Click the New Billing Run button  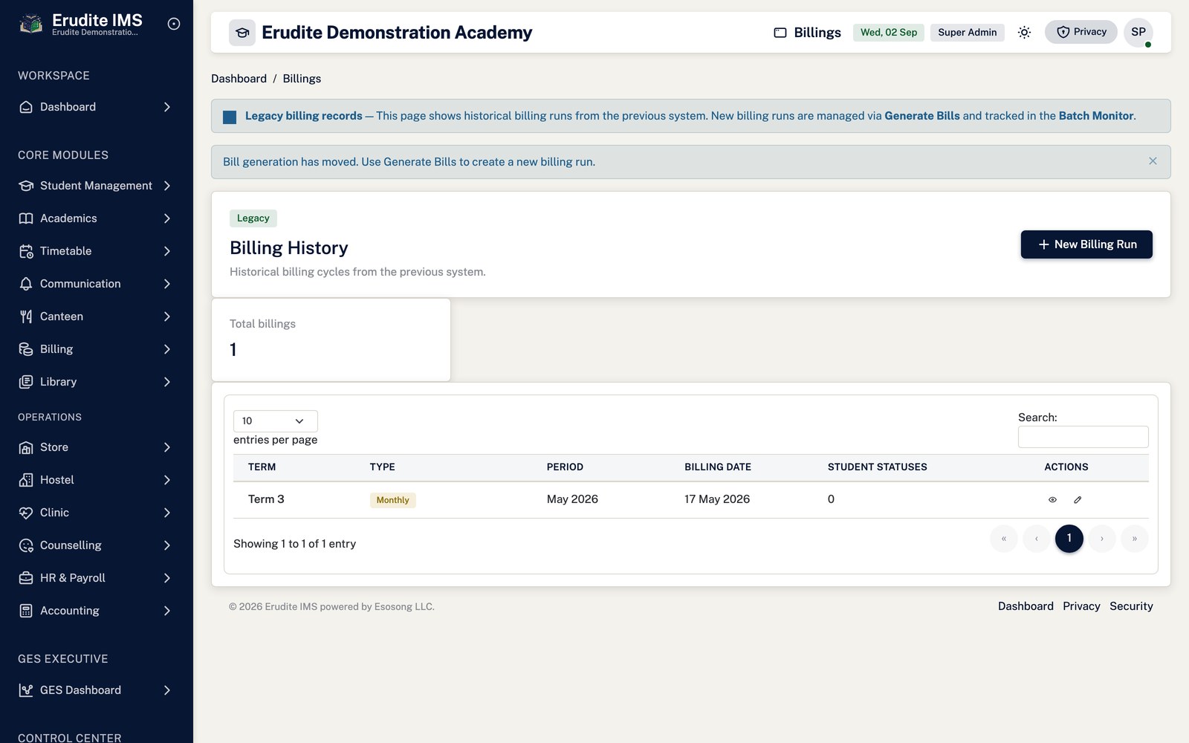click(x=1086, y=244)
